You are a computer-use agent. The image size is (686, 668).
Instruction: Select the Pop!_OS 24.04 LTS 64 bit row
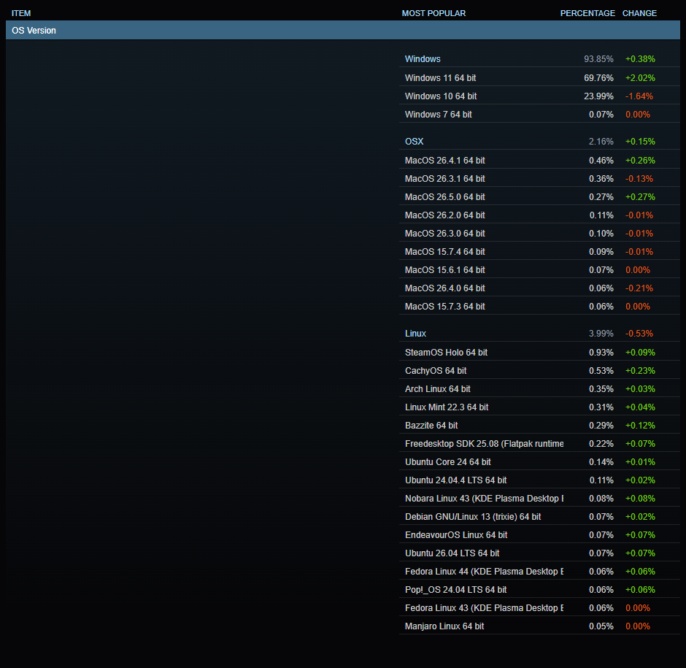click(539, 589)
